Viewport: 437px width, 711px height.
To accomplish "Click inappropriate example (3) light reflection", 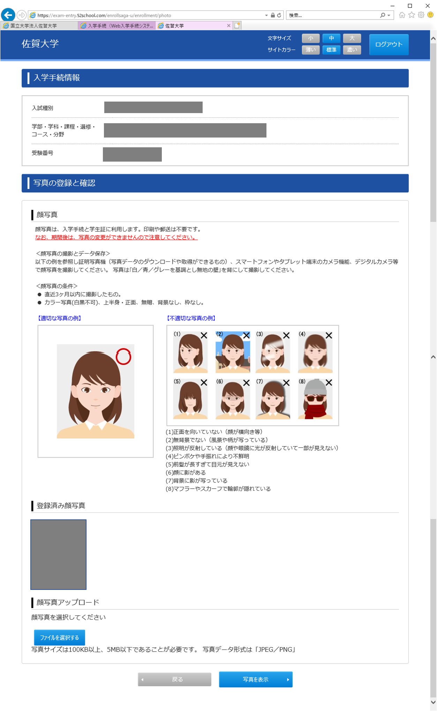I will click(x=273, y=352).
